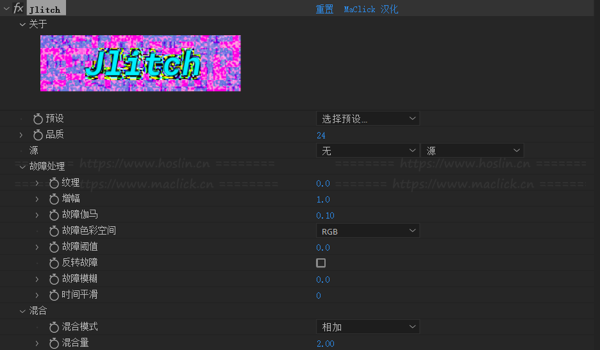Enable keyframe stopwatch for 纹理
Image resolution: width=600 pixels, height=350 pixels.
pyautogui.click(x=54, y=183)
